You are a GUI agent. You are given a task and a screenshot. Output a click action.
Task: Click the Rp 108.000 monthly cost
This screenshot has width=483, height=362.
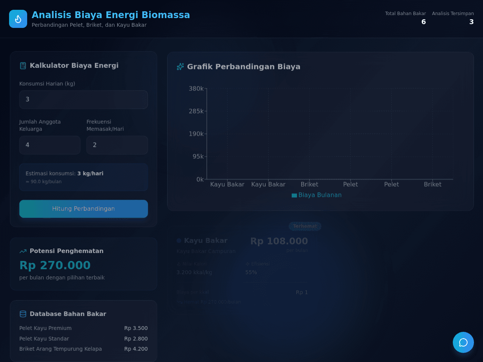pos(279,241)
